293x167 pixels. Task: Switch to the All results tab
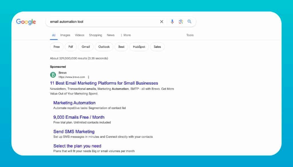click(54, 35)
